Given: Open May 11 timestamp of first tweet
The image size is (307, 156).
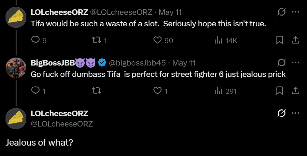Looking at the screenshot, I should tap(170, 12).
